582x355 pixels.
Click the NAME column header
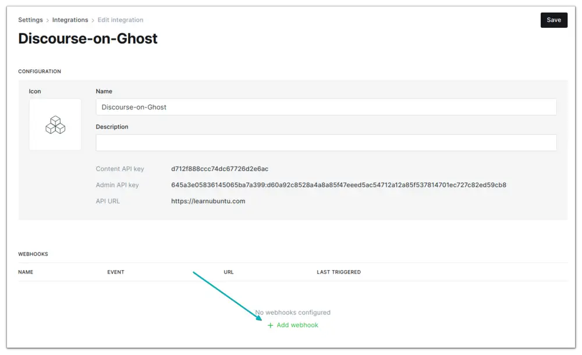[x=26, y=272]
